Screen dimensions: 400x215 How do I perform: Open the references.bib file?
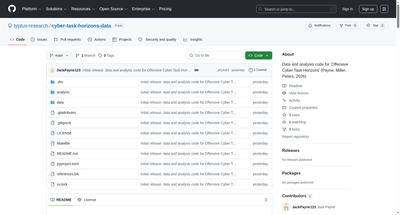pos(68,174)
